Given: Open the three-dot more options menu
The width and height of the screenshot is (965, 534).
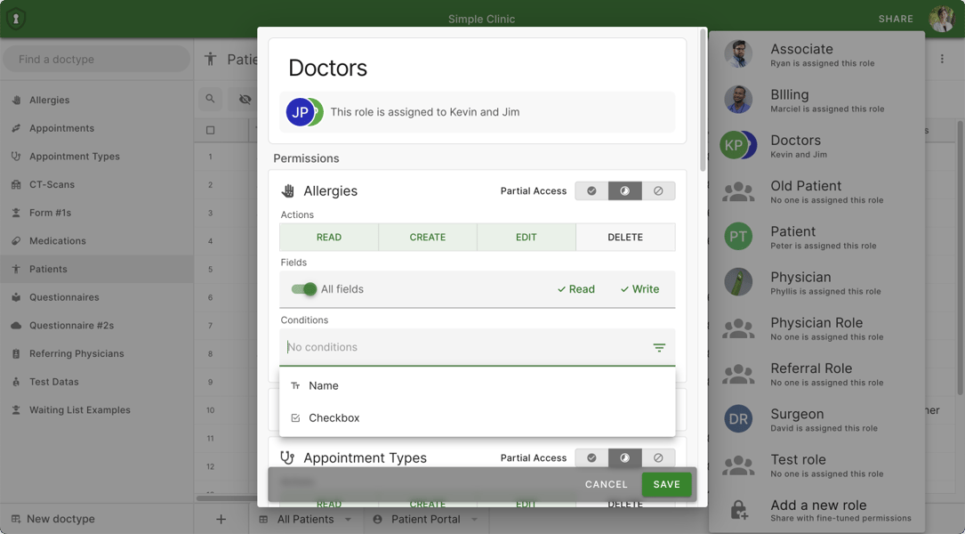Looking at the screenshot, I should 942,59.
